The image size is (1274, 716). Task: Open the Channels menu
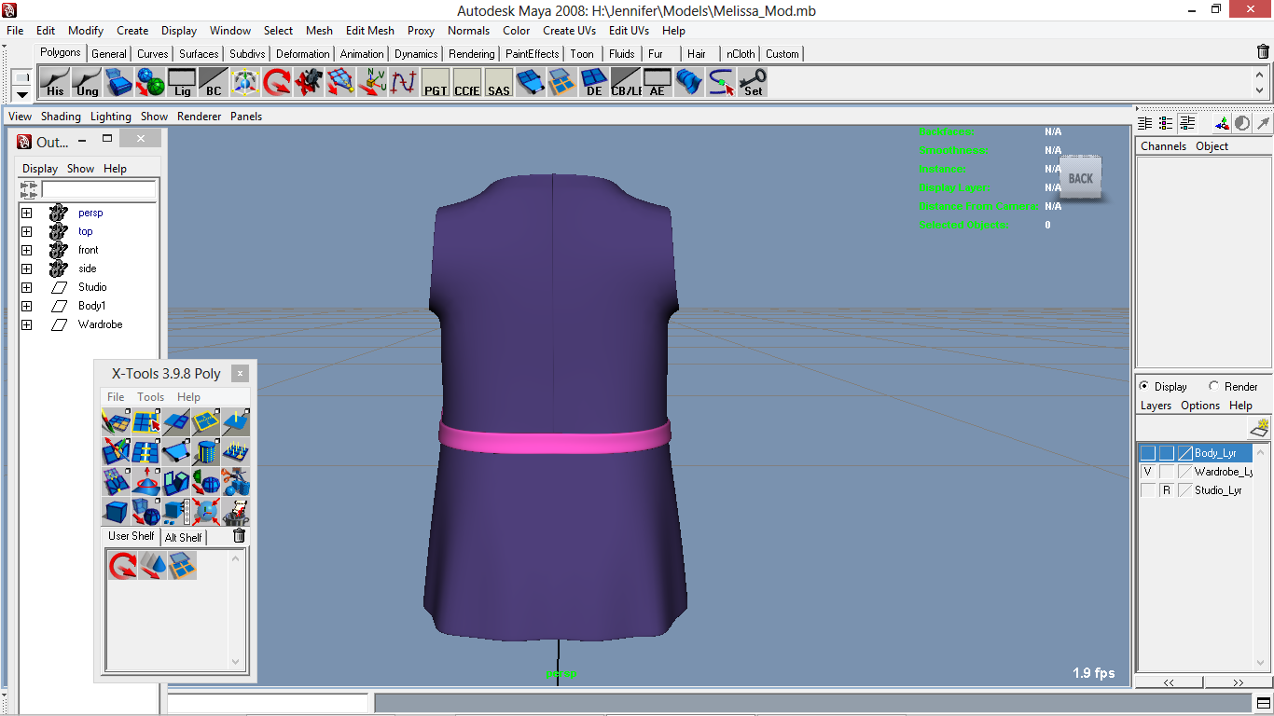point(1163,146)
